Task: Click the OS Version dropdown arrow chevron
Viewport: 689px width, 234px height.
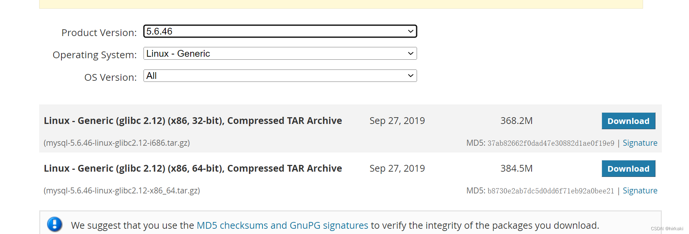Action: point(411,75)
